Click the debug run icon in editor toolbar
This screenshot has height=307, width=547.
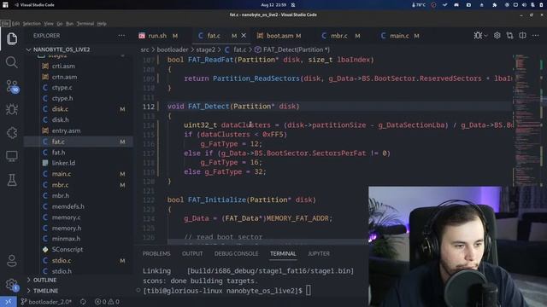(x=478, y=36)
